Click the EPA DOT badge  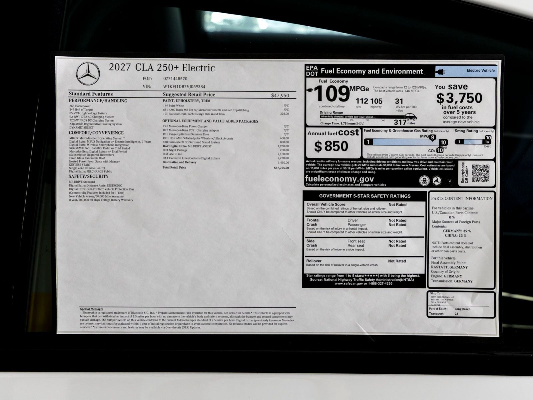(312, 71)
